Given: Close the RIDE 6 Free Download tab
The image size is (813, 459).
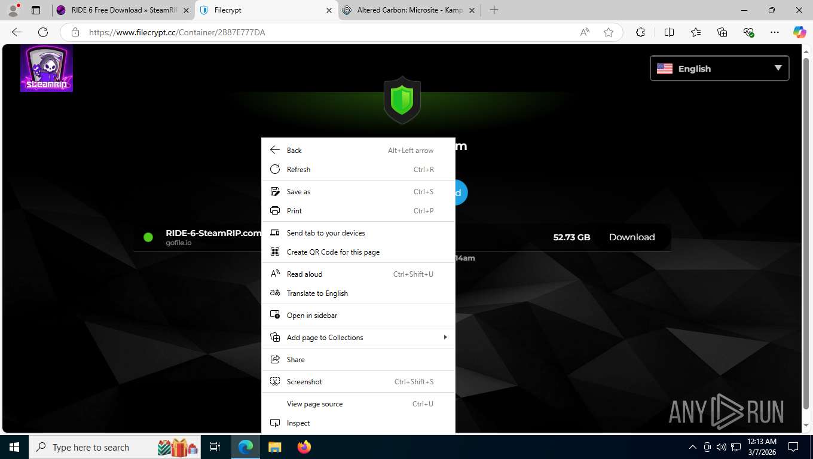Looking at the screenshot, I should pyautogui.click(x=187, y=10).
